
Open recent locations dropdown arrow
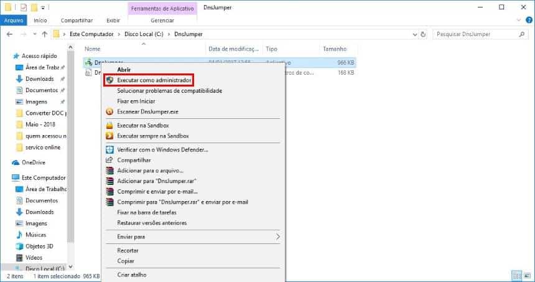click(x=34, y=34)
